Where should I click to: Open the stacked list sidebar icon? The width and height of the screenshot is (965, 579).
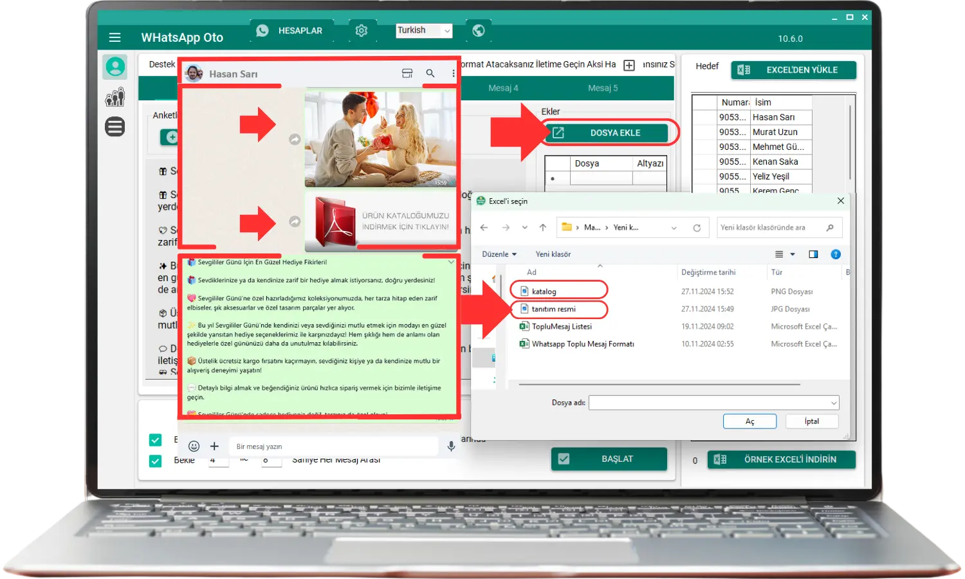pyautogui.click(x=115, y=127)
